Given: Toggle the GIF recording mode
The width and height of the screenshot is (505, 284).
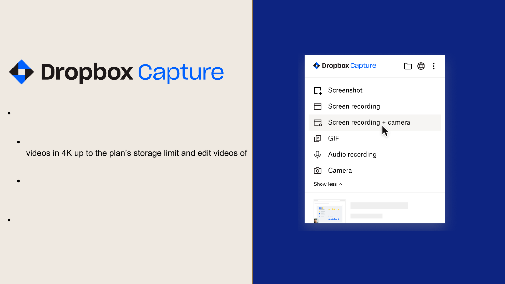Looking at the screenshot, I should pyautogui.click(x=333, y=138).
